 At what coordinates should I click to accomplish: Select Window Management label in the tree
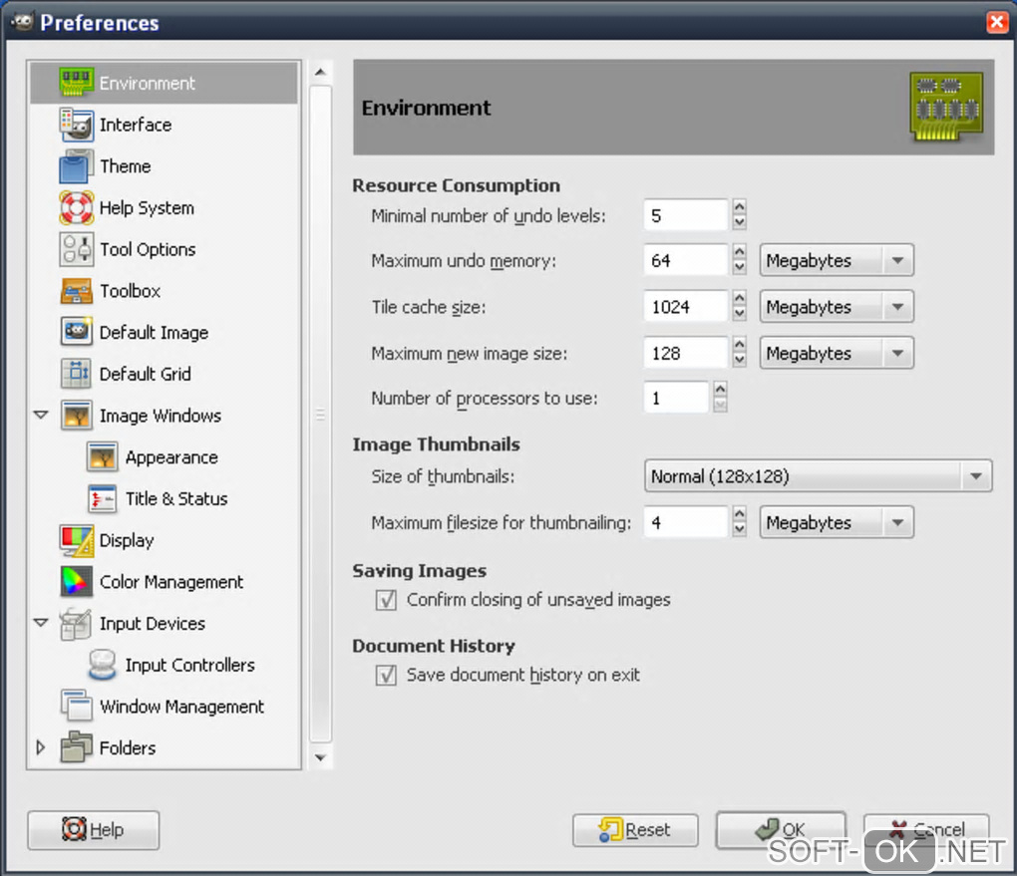click(181, 707)
